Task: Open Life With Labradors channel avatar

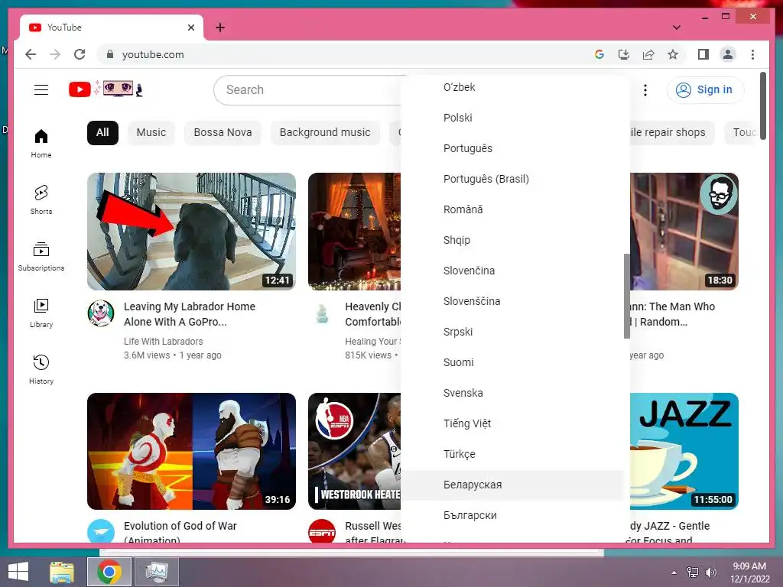Action: (100, 313)
